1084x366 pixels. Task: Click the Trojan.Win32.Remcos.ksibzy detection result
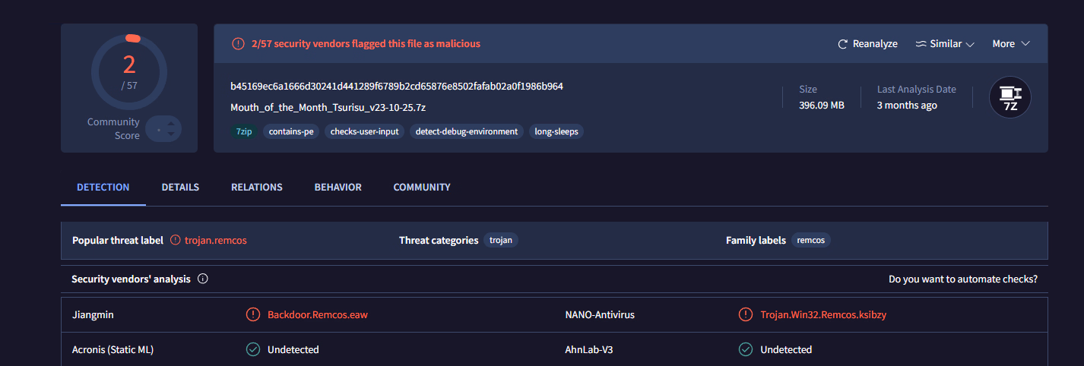[x=823, y=314]
